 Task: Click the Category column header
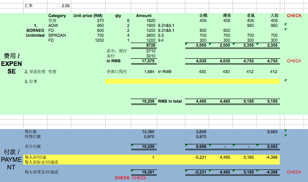pyautogui.click(x=57, y=16)
